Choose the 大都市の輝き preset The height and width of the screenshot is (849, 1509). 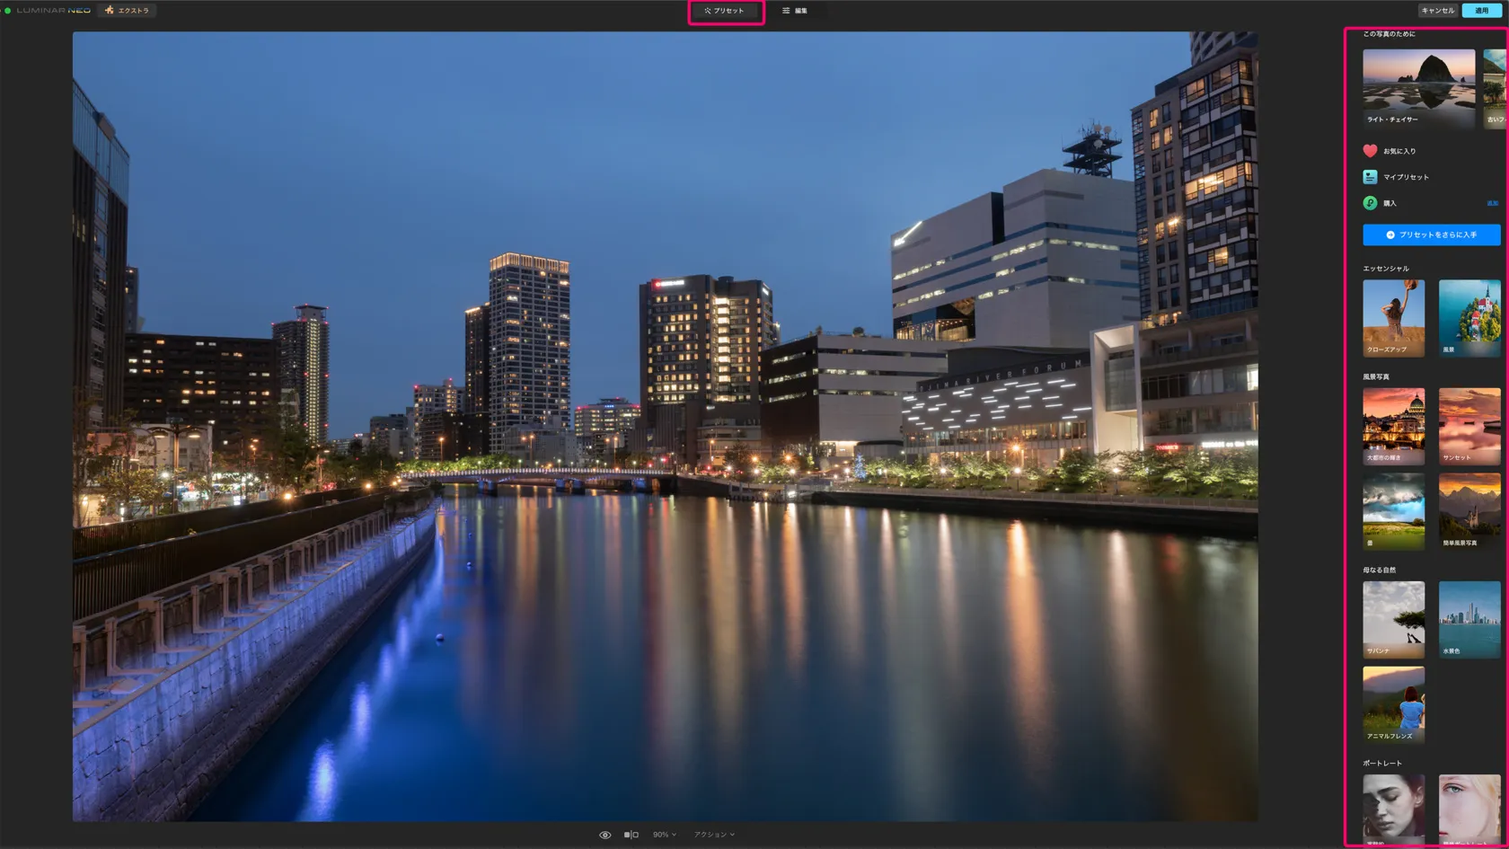pyautogui.click(x=1393, y=425)
